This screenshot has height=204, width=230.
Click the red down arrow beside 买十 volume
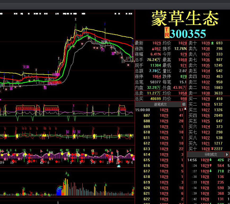pos(212,149)
